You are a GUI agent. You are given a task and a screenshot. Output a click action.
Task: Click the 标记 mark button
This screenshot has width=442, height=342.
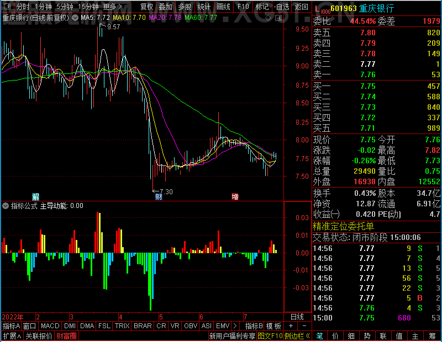click(262, 7)
